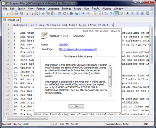Click the Redo arrow icon
Screen dimensions: 156x128
click(64, 13)
